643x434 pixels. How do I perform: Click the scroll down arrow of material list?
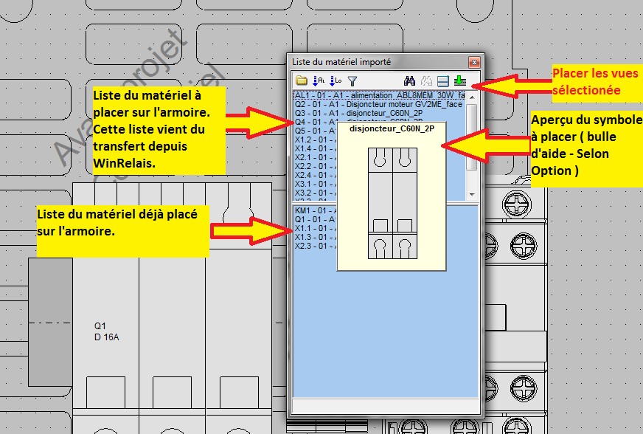[473, 194]
